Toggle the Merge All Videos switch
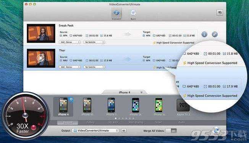This screenshot has height=143, width=249. click(x=171, y=131)
